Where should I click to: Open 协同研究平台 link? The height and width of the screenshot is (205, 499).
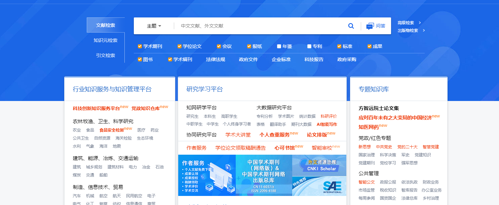pos(201,135)
